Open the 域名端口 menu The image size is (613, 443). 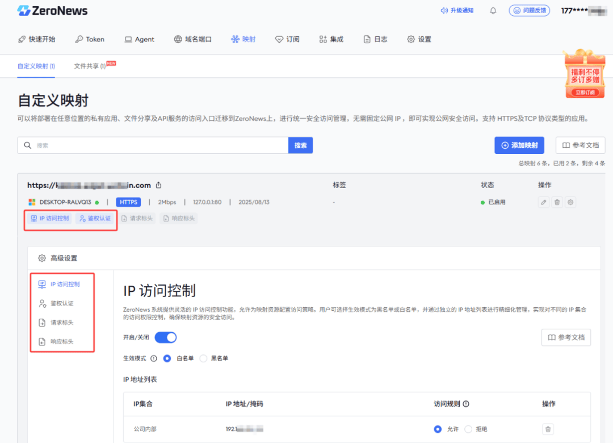tap(192, 39)
